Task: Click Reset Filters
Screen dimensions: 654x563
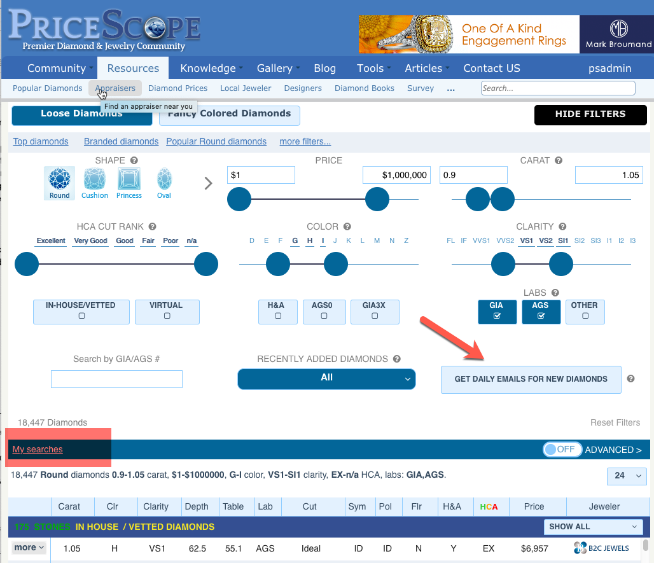Action: click(x=615, y=422)
